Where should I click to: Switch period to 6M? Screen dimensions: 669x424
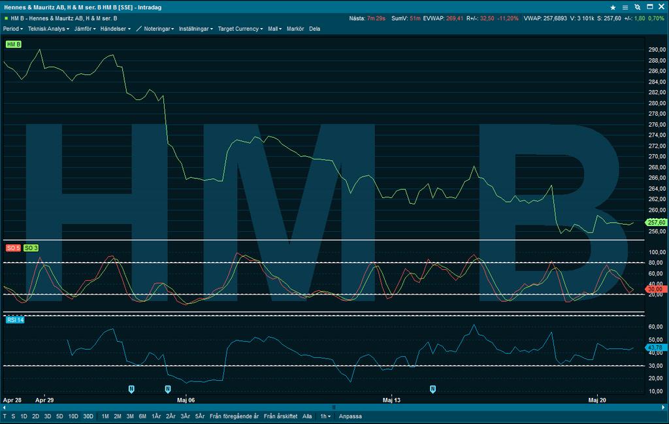click(x=142, y=416)
